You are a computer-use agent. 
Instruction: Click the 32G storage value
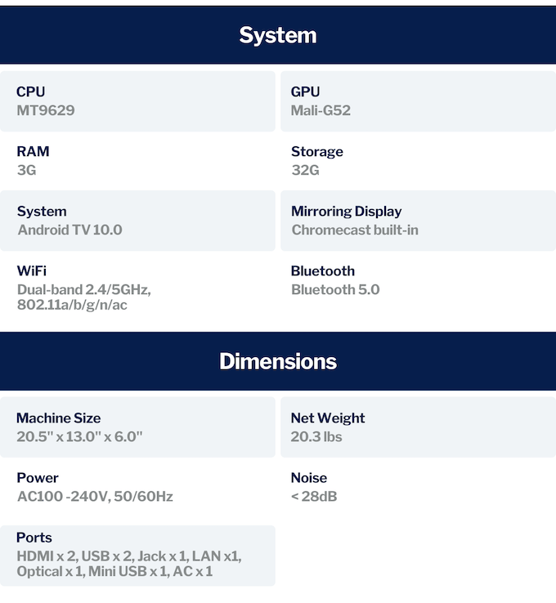[306, 170]
